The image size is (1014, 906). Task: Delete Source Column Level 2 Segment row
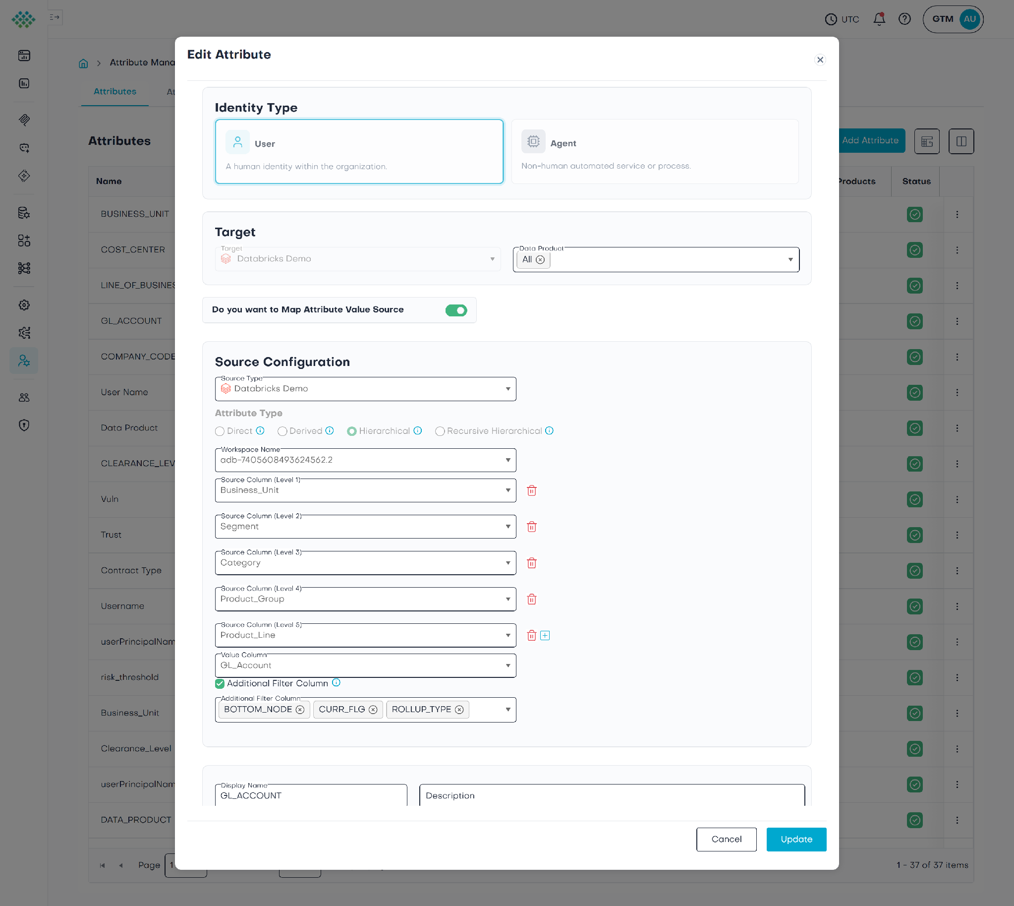(531, 527)
